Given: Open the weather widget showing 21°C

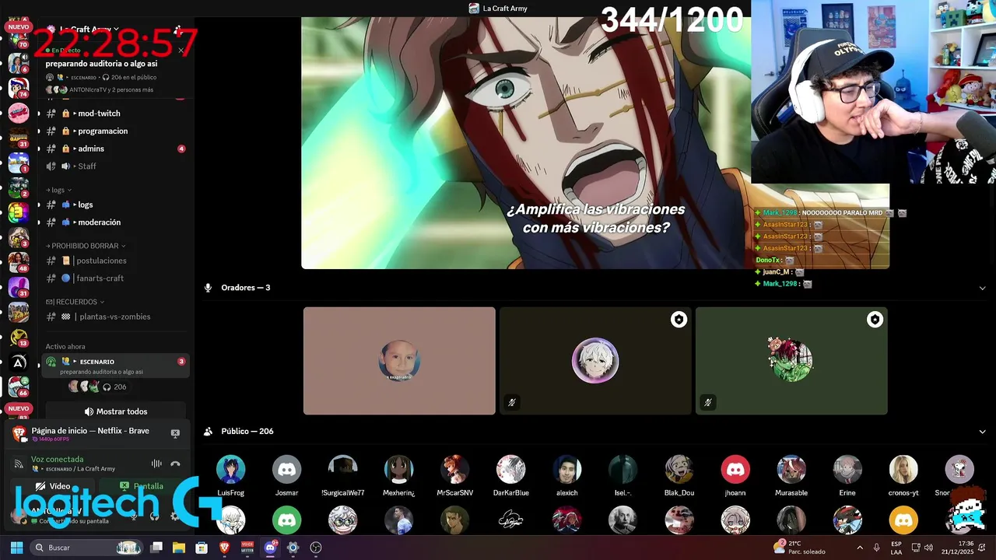Looking at the screenshot, I should click(799, 548).
